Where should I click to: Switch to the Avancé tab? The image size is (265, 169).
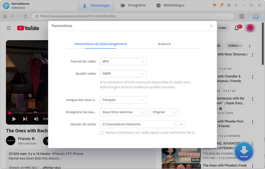click(164, 44)
